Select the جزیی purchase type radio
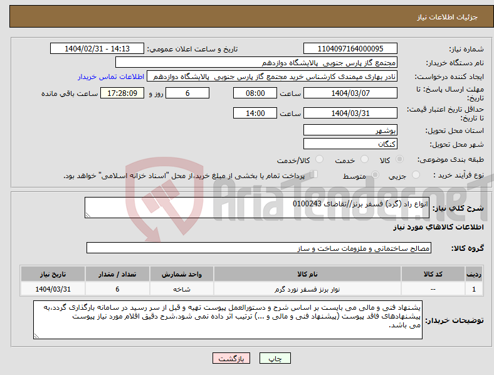Viewport: 494px width, 375px height. point(416,174)
